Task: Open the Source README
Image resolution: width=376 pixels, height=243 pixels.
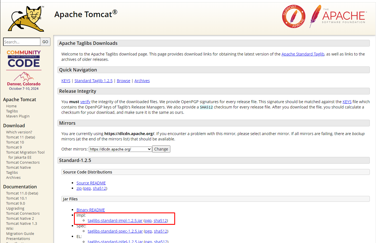Action: pyautogui.click(x=91, y=183)
